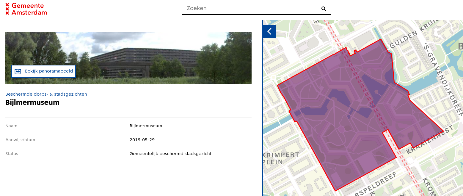Viewport: 463px width, 196px height.
Task: Select the Naam value Bijlmermuseum
Action: 146,126
